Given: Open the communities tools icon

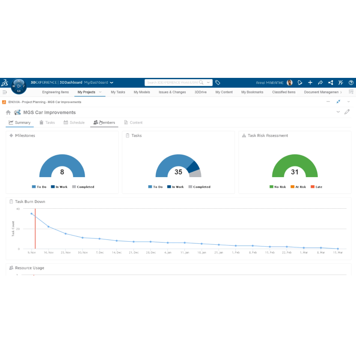Looking at the screenshot, I should [x=340, y=83].
